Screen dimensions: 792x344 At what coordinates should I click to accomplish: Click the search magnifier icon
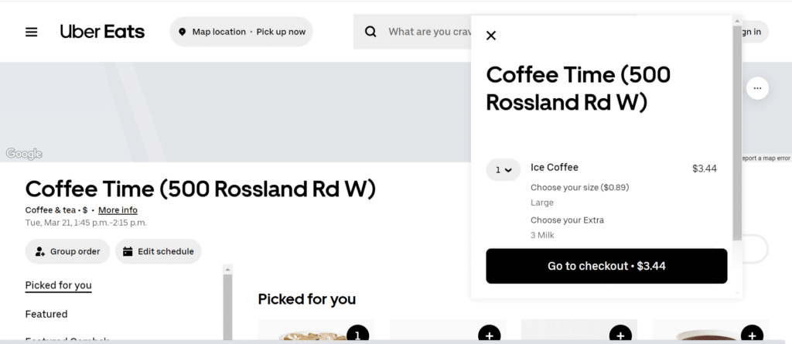pos(370,32)
